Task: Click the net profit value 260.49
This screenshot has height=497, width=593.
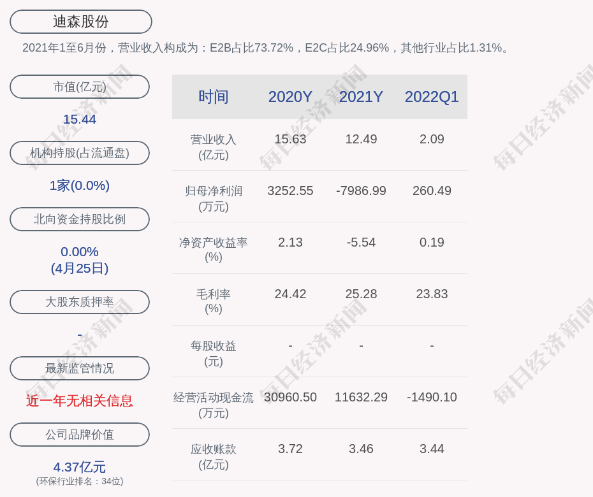Action: (x=432, y=191)
